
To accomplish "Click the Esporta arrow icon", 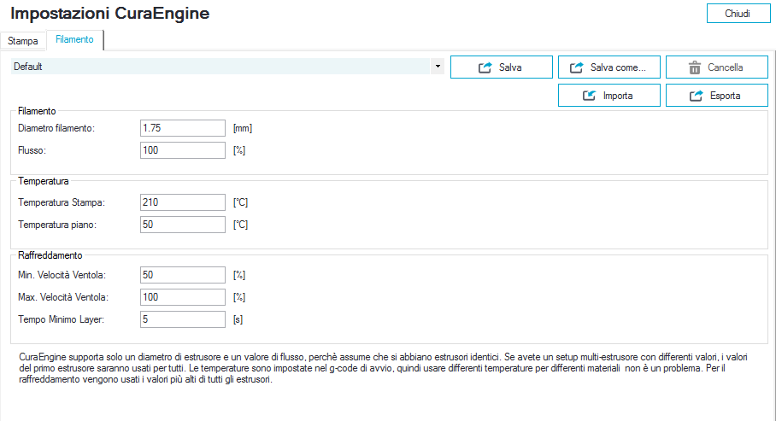I will pos(696,96).
